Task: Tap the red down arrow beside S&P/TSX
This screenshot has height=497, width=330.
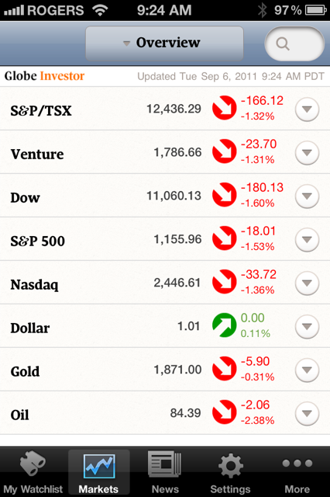Action: 225,108
